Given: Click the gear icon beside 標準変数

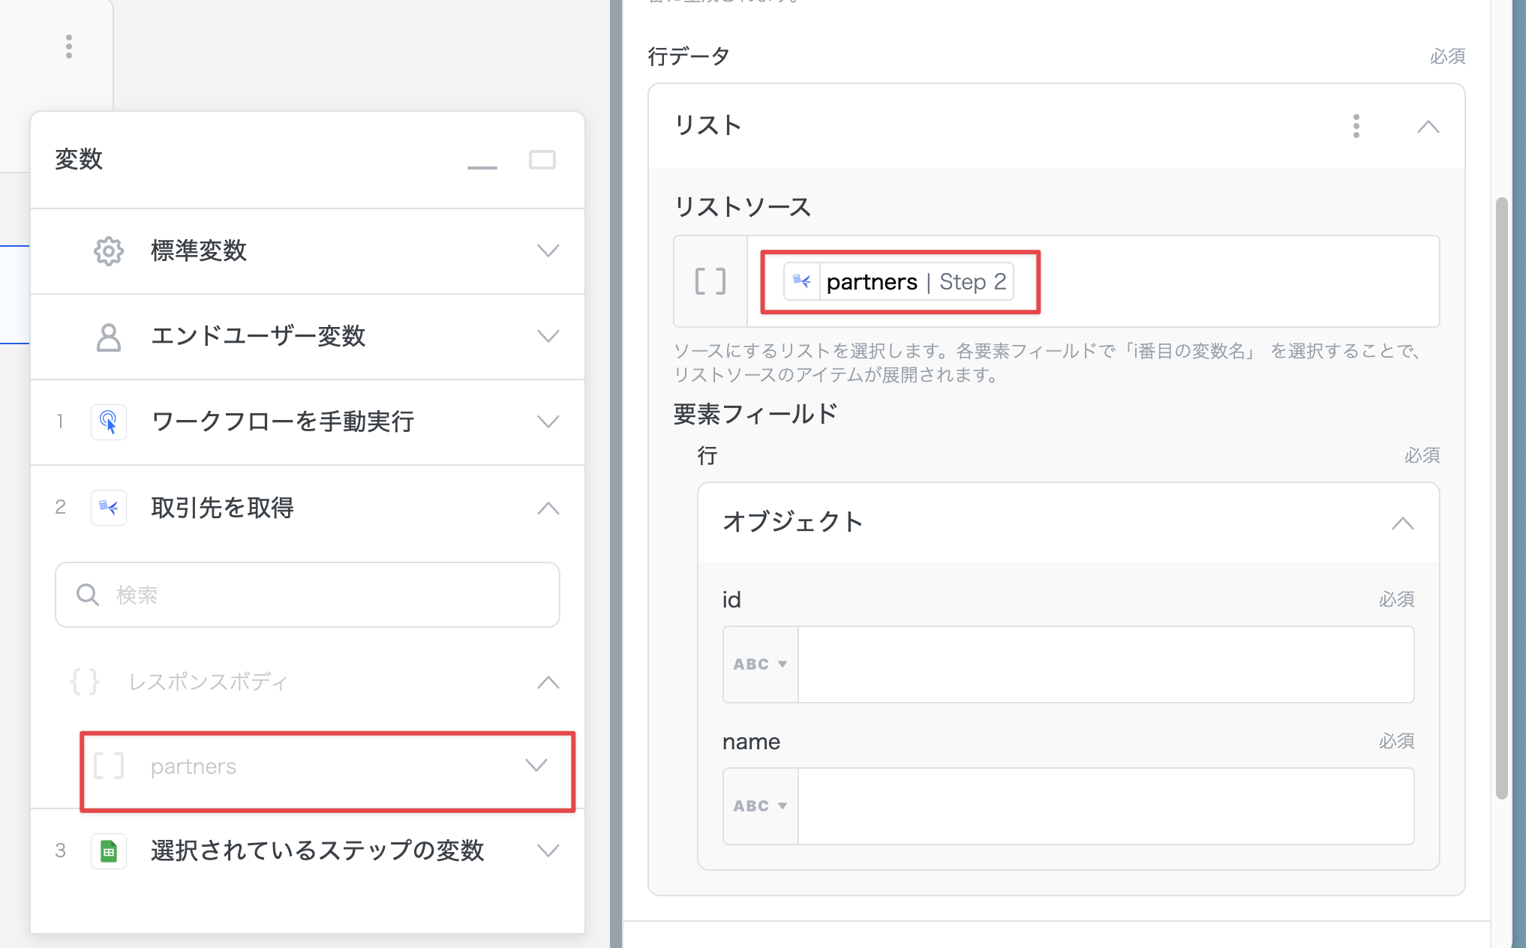Looking at the screenshot, I should 109,251.
